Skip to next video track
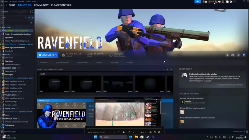The image size is (249, 140). click(x=133, y=132)
